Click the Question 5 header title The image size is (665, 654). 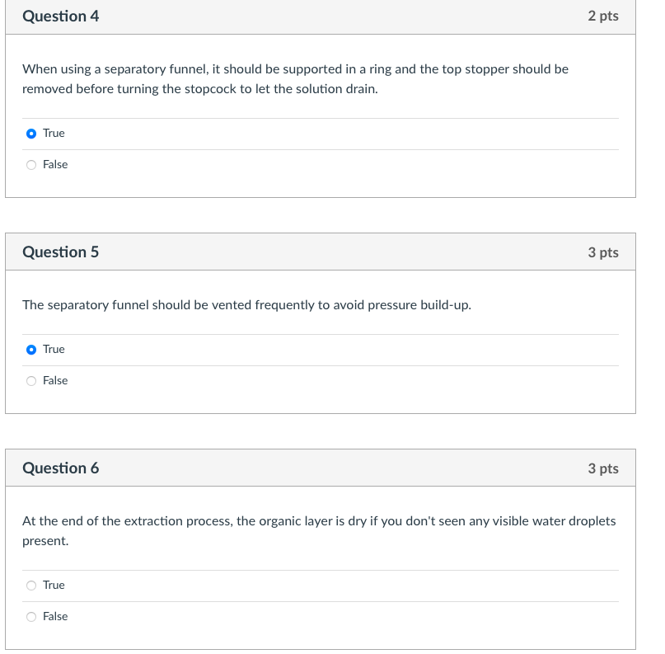tap(61, 252)
